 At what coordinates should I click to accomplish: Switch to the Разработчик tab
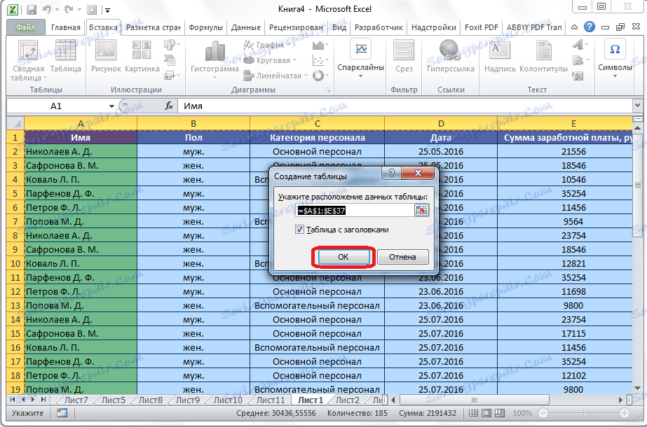[x=379, y=27]
